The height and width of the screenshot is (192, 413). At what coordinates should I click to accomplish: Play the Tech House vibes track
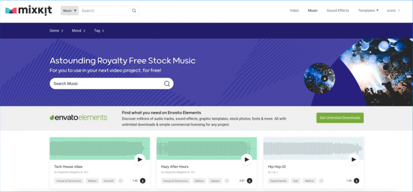(139, 159)
